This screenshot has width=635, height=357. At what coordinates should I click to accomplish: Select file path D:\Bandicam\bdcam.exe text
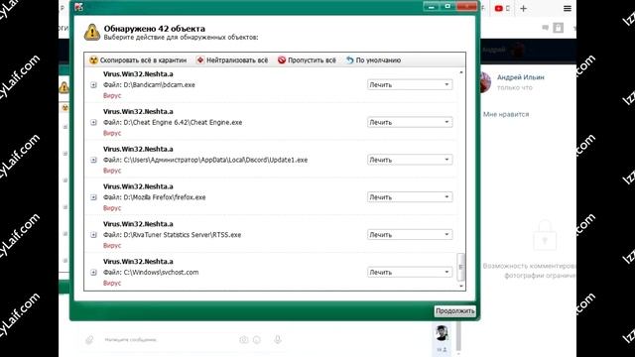pyautogui.click(x=159, y=85)
